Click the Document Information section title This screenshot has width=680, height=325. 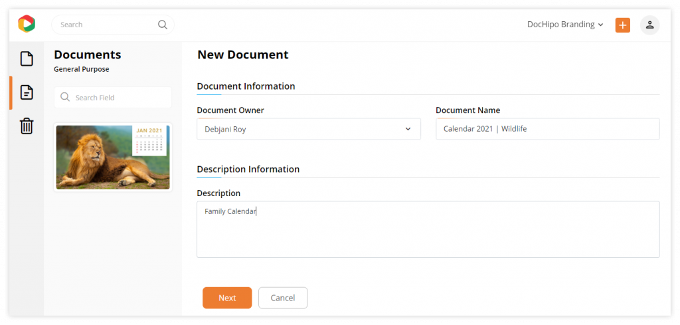click(x=246, y=86)
